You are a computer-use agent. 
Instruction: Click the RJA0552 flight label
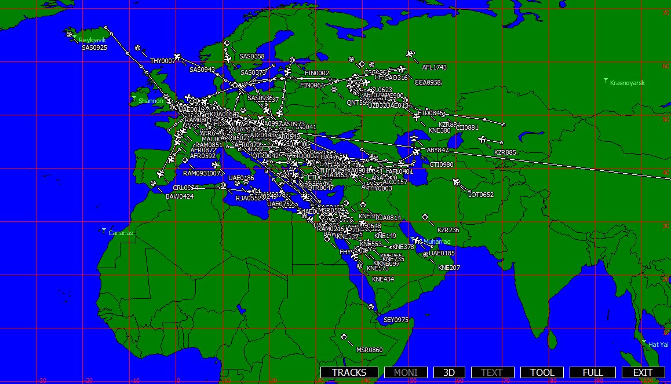(249, 198)
